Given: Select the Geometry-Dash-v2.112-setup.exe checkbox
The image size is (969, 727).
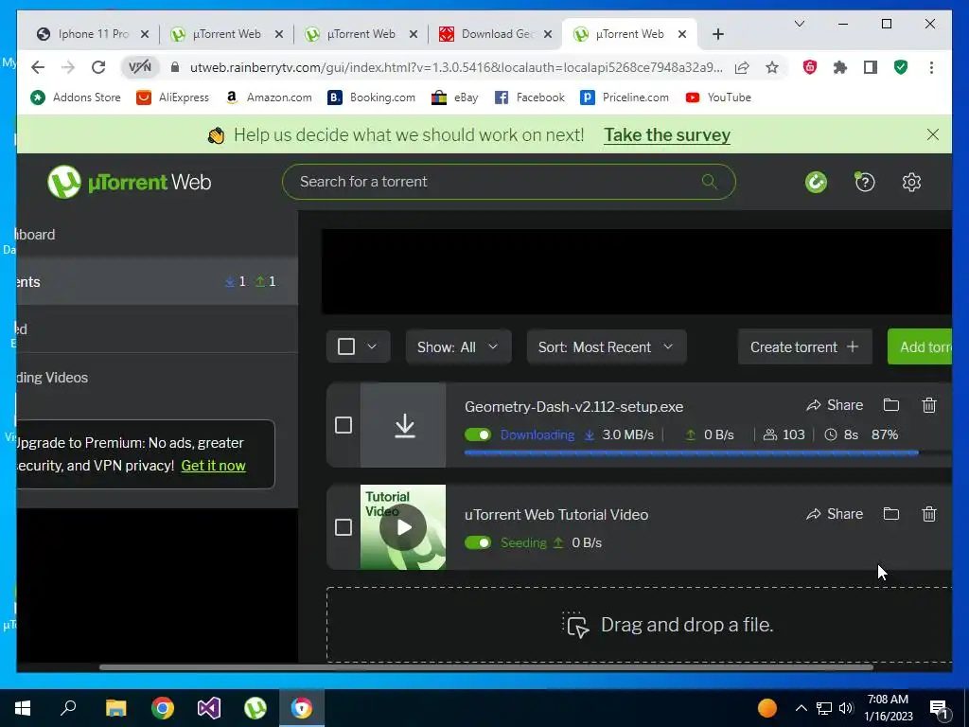Looking at the screenshot, I should (344, 425).
